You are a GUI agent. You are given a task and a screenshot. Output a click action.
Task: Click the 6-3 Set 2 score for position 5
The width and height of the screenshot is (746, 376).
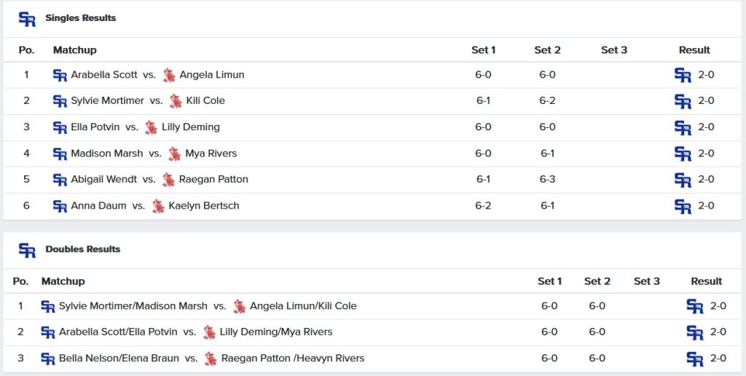547,180
